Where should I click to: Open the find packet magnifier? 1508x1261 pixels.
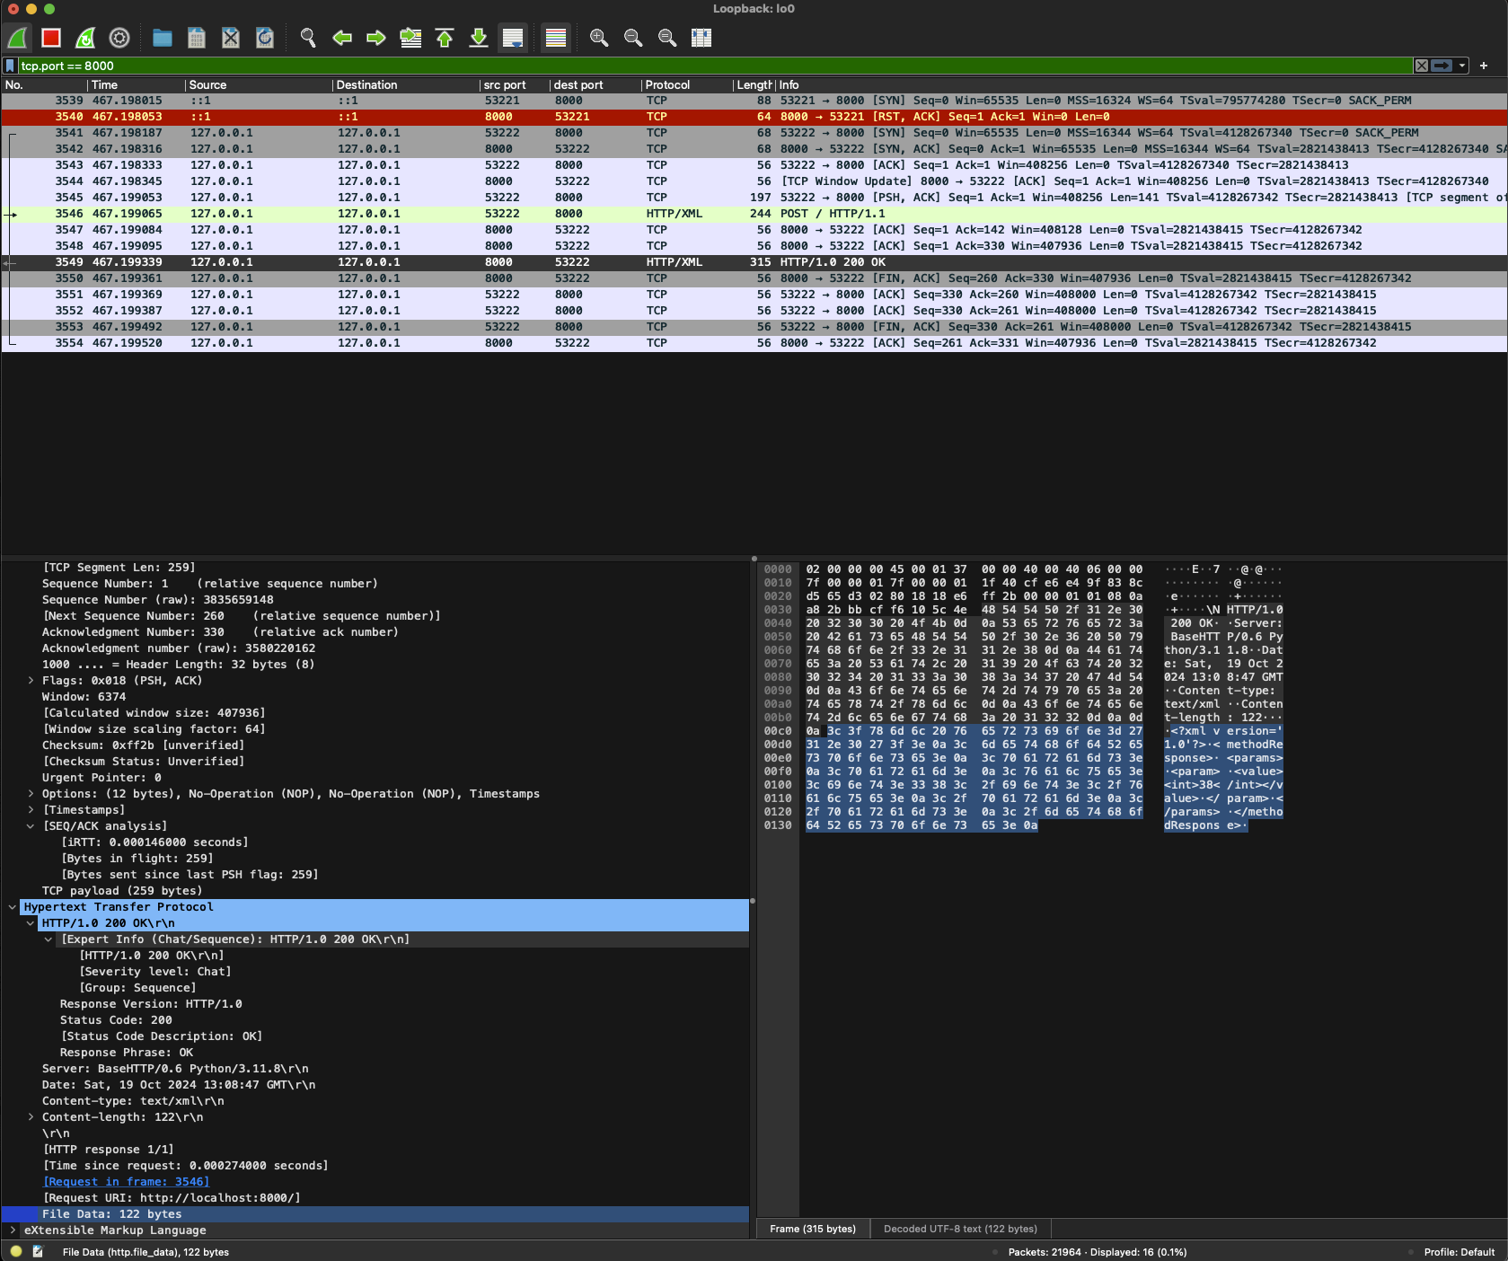pyautogui.click(x=308, y=38)
